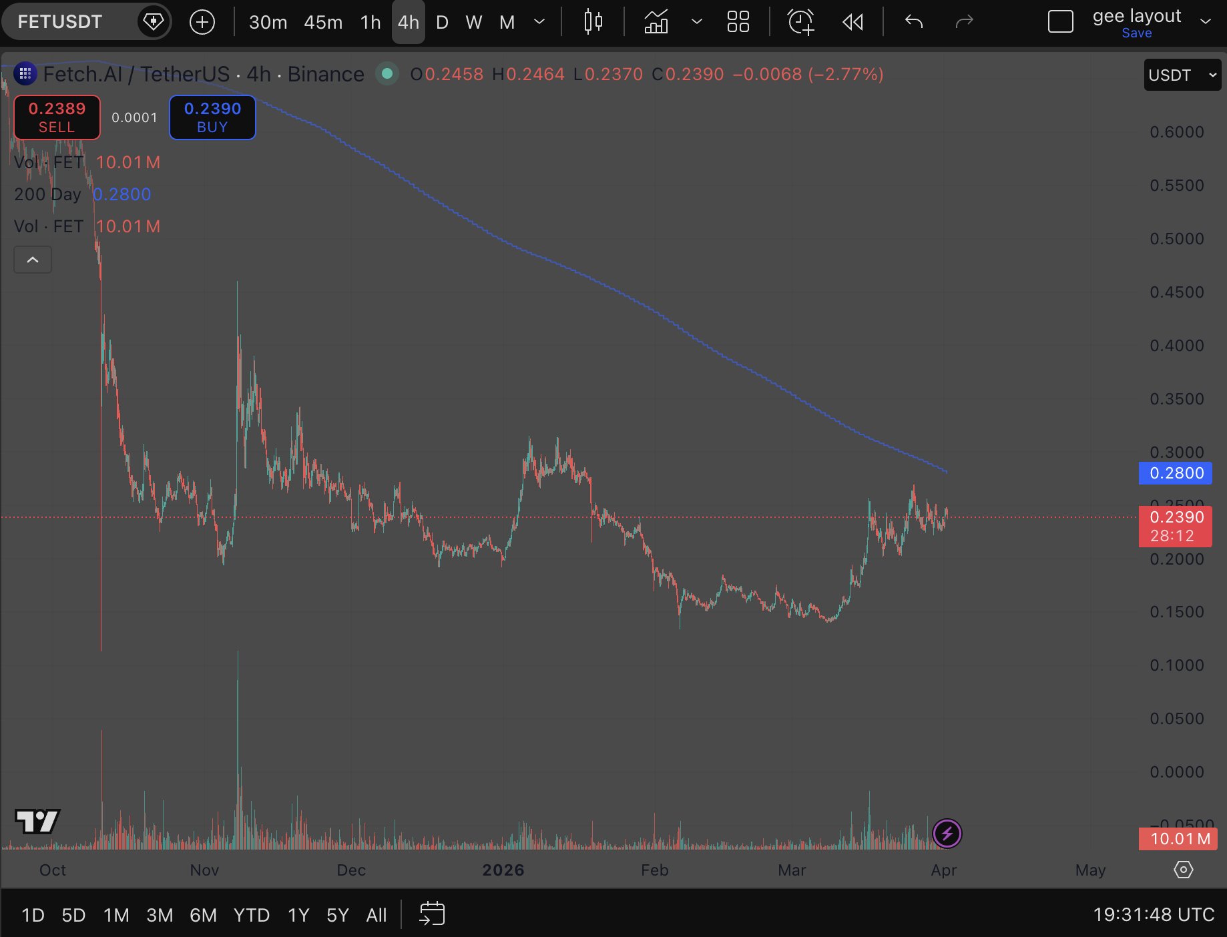
Task: Create an alert with the clock icon
Action: point(801,22)
